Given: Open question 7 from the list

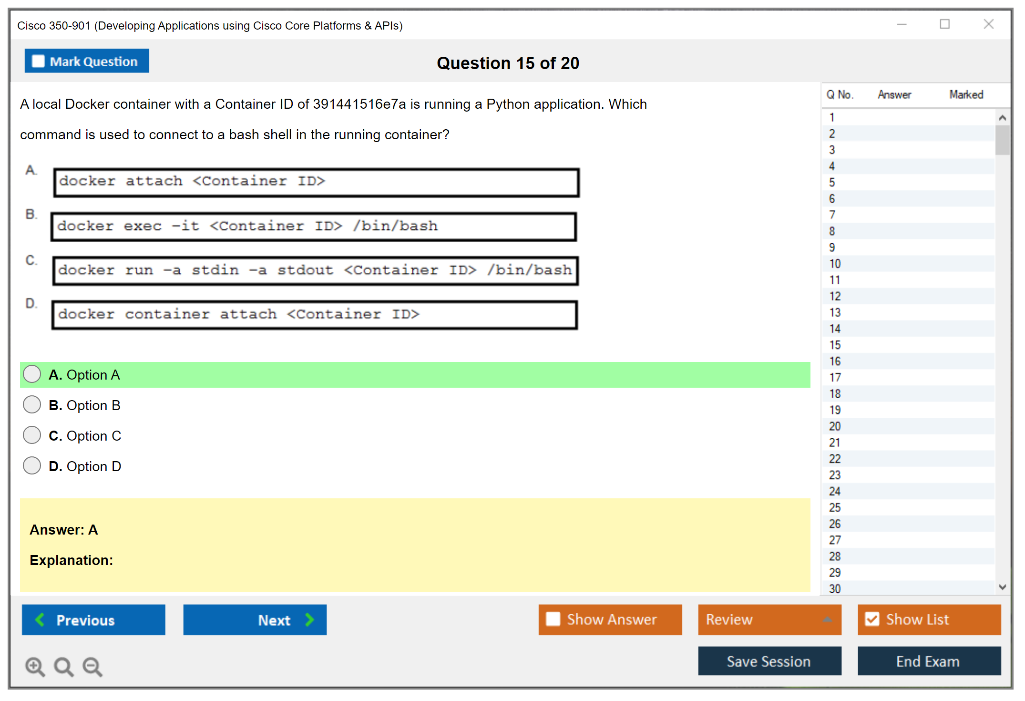Looking at the screenshot, I should (x=832, y=215).
